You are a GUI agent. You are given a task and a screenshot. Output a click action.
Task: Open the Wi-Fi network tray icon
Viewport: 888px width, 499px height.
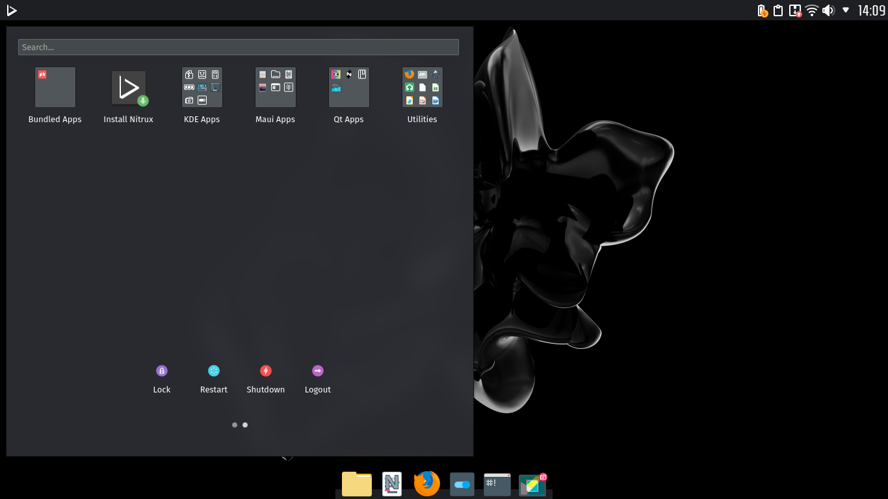[811, 10]
